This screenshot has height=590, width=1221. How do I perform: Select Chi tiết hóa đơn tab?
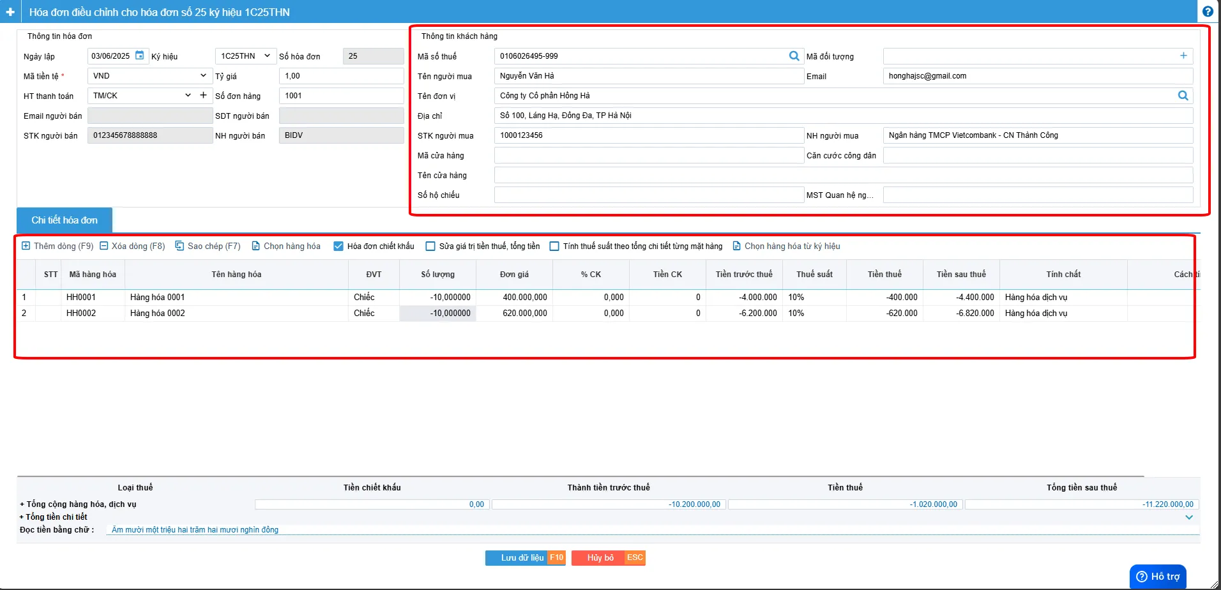pos(64,220)
